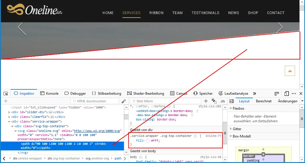Open the Stilbearbeitung tab
The image size is (305, 163).
[x=107, y=94]
